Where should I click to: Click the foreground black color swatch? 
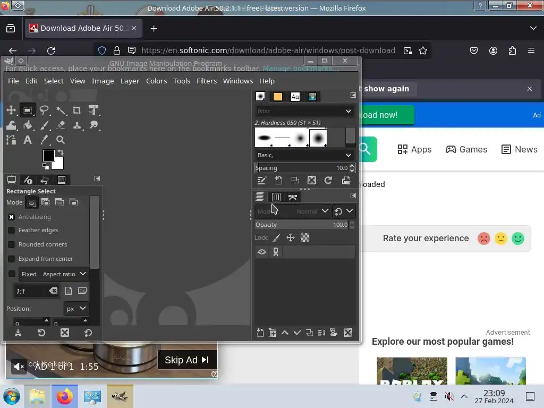coord(48,156)
